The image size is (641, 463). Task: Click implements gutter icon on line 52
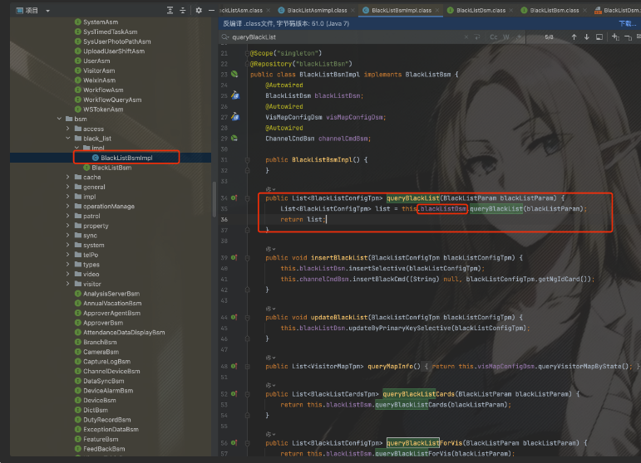pos(234,394)
